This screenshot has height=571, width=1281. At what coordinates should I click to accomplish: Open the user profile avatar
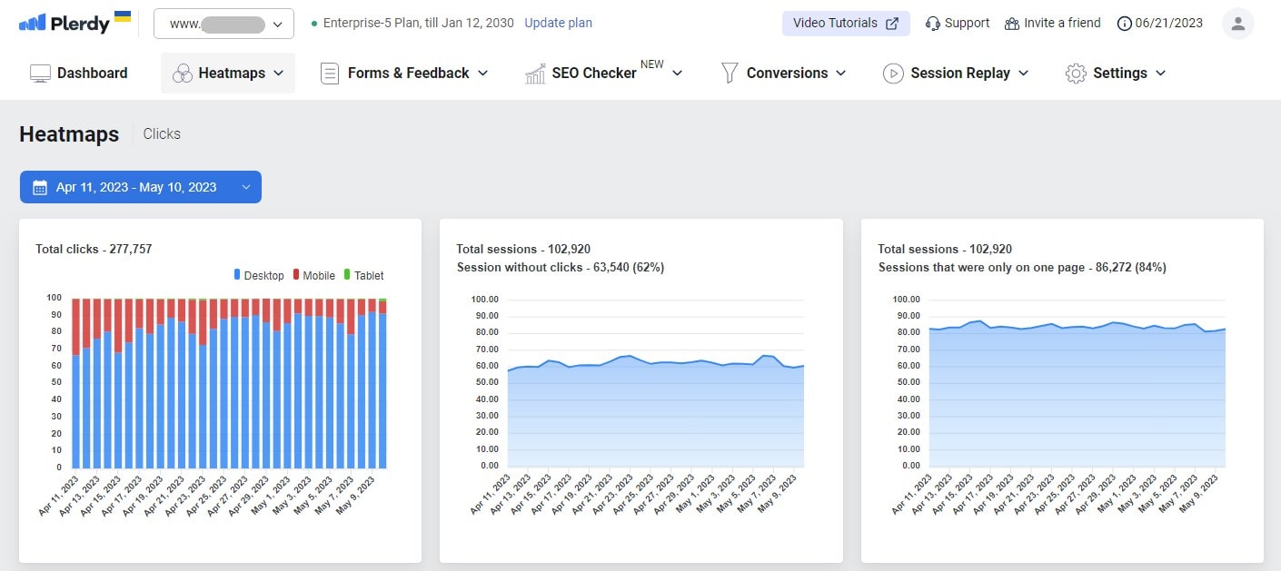coord(1237,24)
